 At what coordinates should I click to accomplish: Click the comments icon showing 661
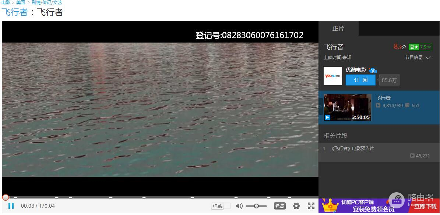407,106
